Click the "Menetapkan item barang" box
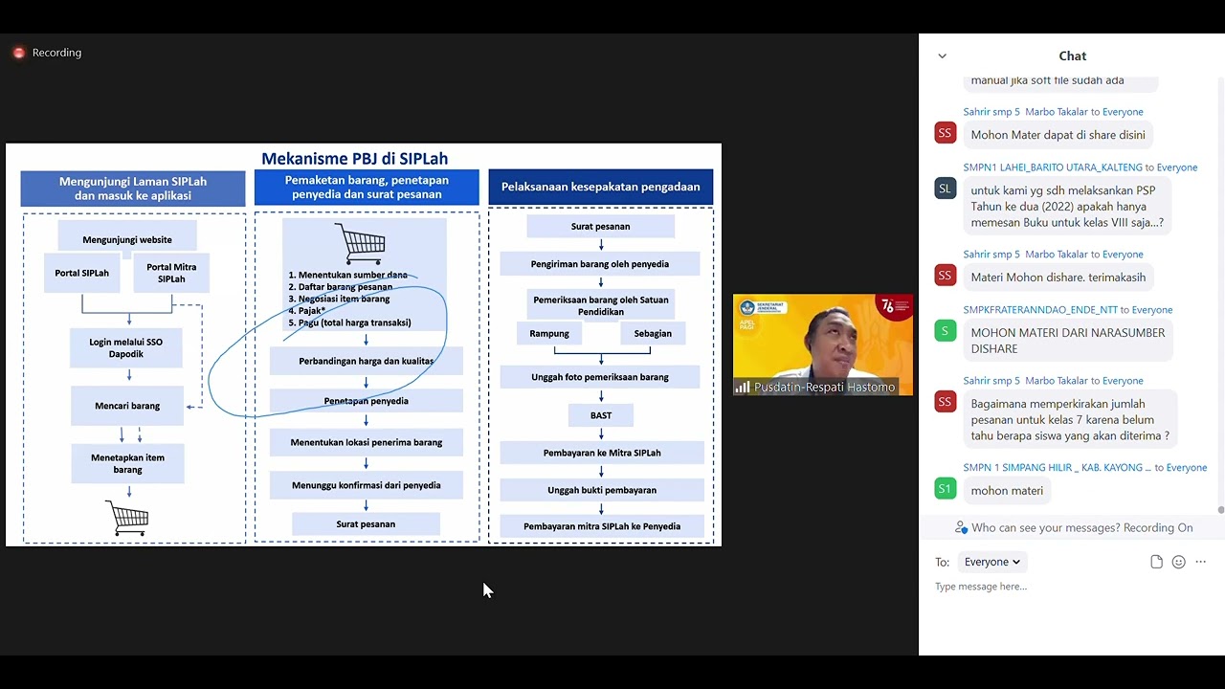Image resolution: width=1225 pixels, height=689 pixels. (127, 464)
